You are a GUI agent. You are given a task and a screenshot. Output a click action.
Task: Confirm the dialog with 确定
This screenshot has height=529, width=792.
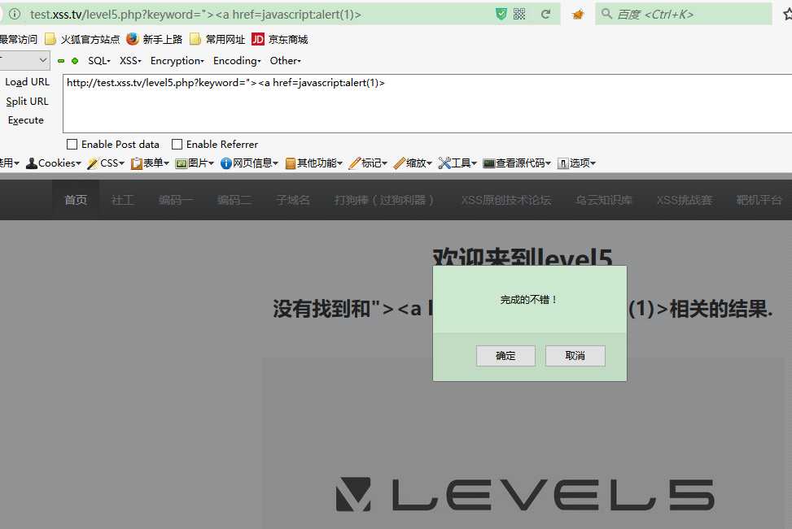point(505,356)
